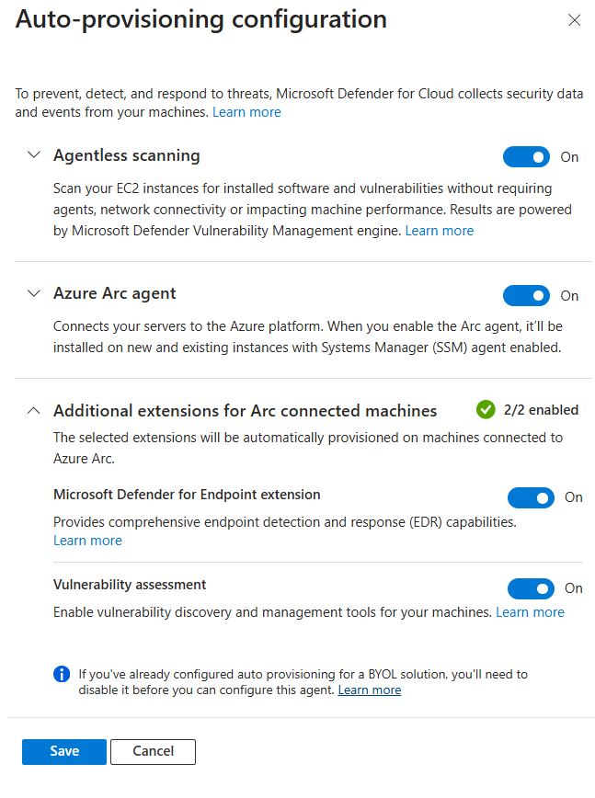The image size is (595, 798).
Task: Save the auto-provisioning settings
Action: pyautogui.click(x=64, y=752)
